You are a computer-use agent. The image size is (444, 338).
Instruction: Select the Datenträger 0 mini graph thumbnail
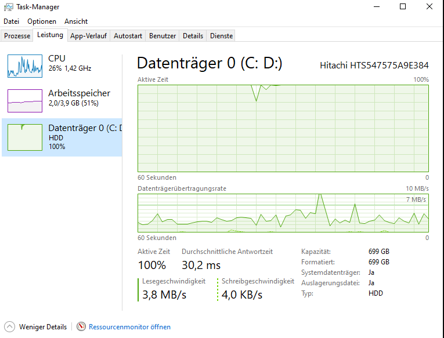tap(25, 137)
